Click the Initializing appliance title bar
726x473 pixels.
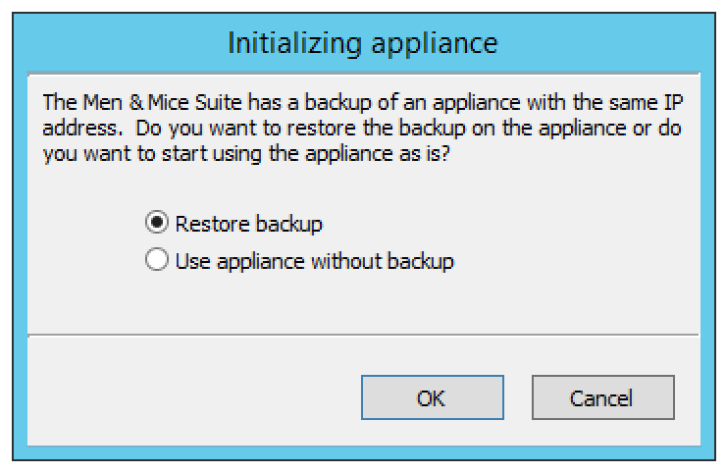(x=363, y=43)
